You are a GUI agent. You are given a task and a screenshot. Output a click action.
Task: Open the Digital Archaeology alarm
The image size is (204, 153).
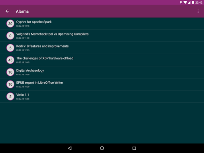102,72
